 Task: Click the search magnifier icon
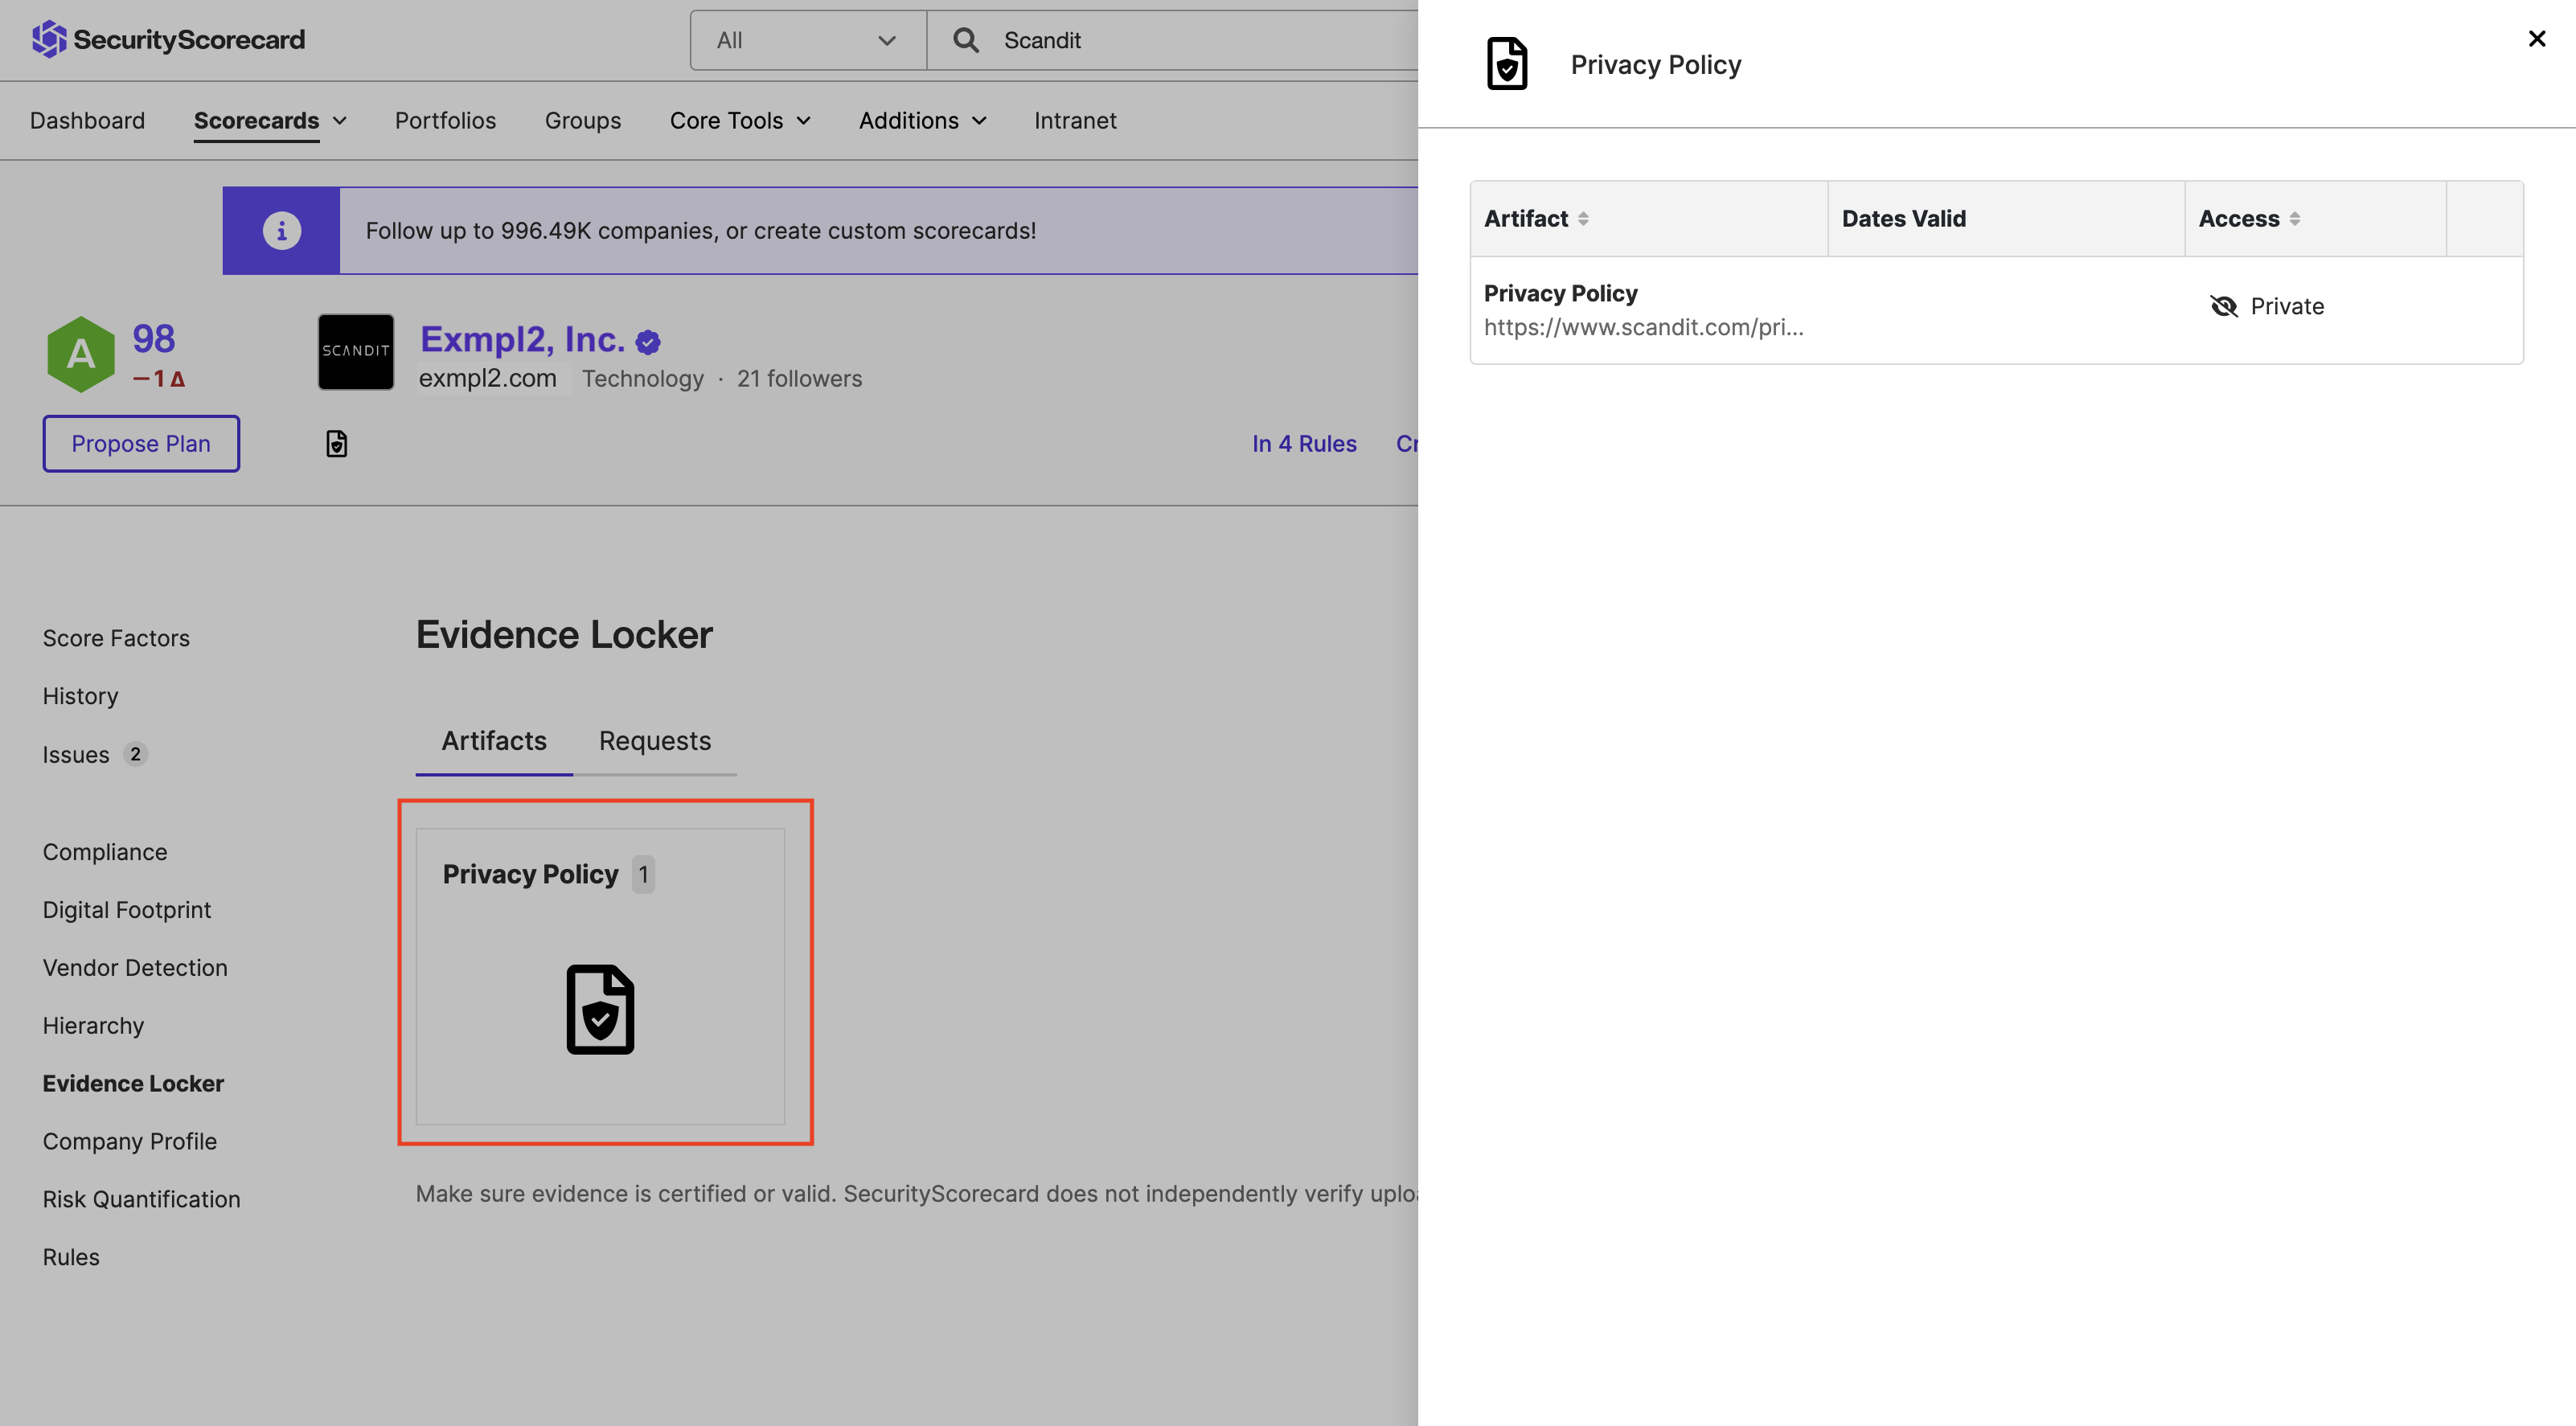tap(965, 40)
